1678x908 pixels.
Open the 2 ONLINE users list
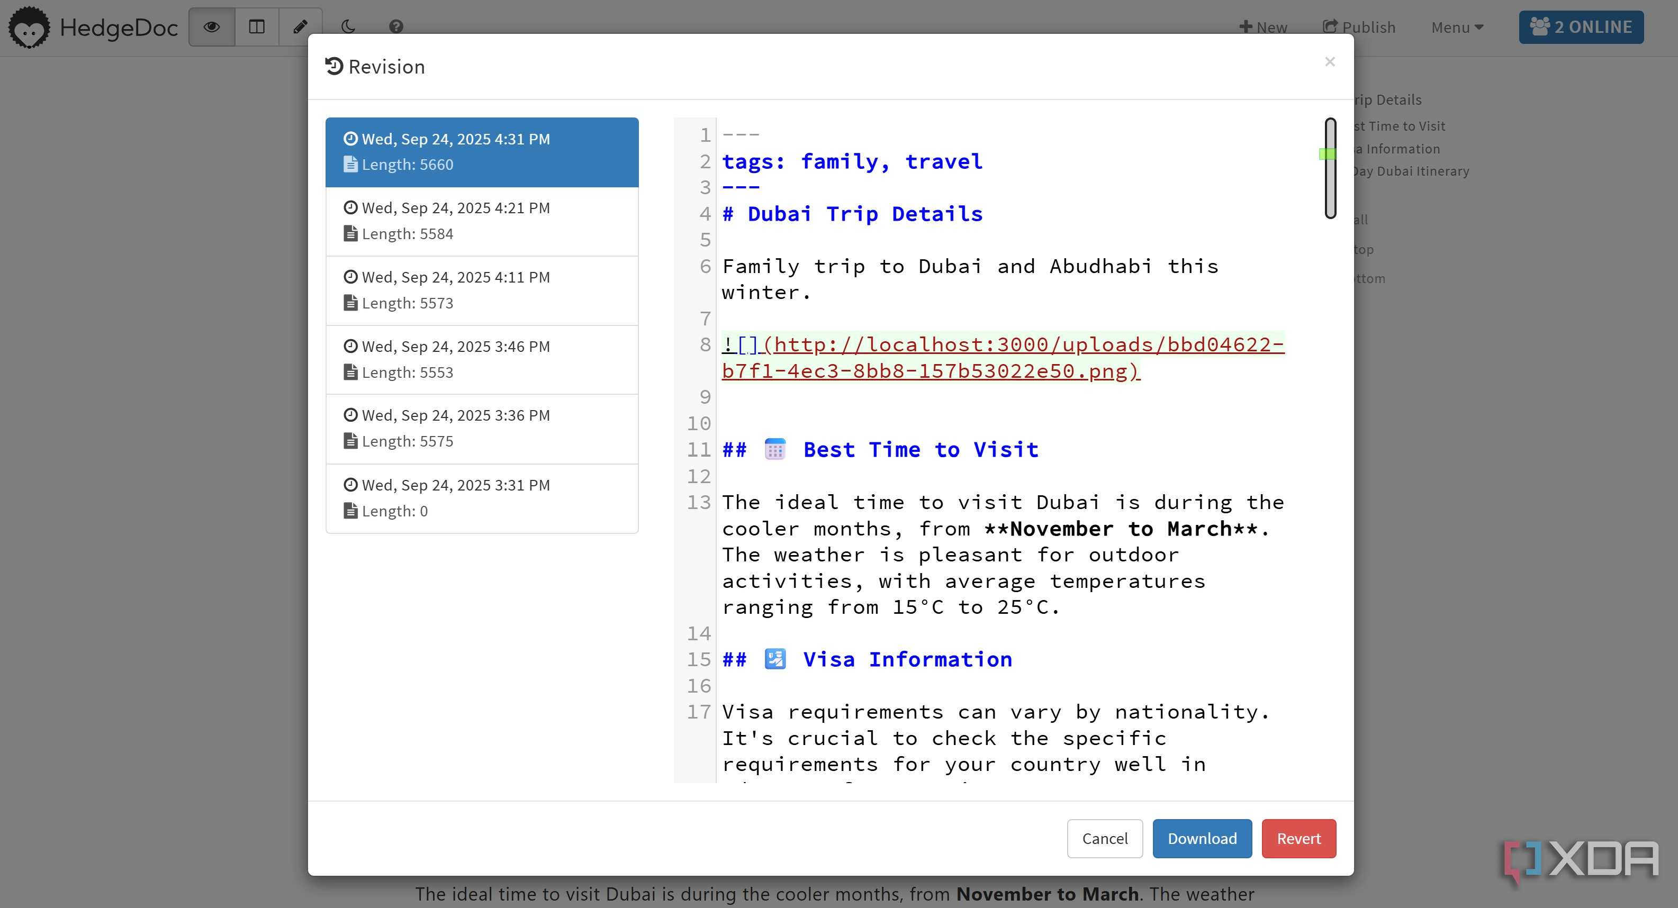pos(1581,28)
